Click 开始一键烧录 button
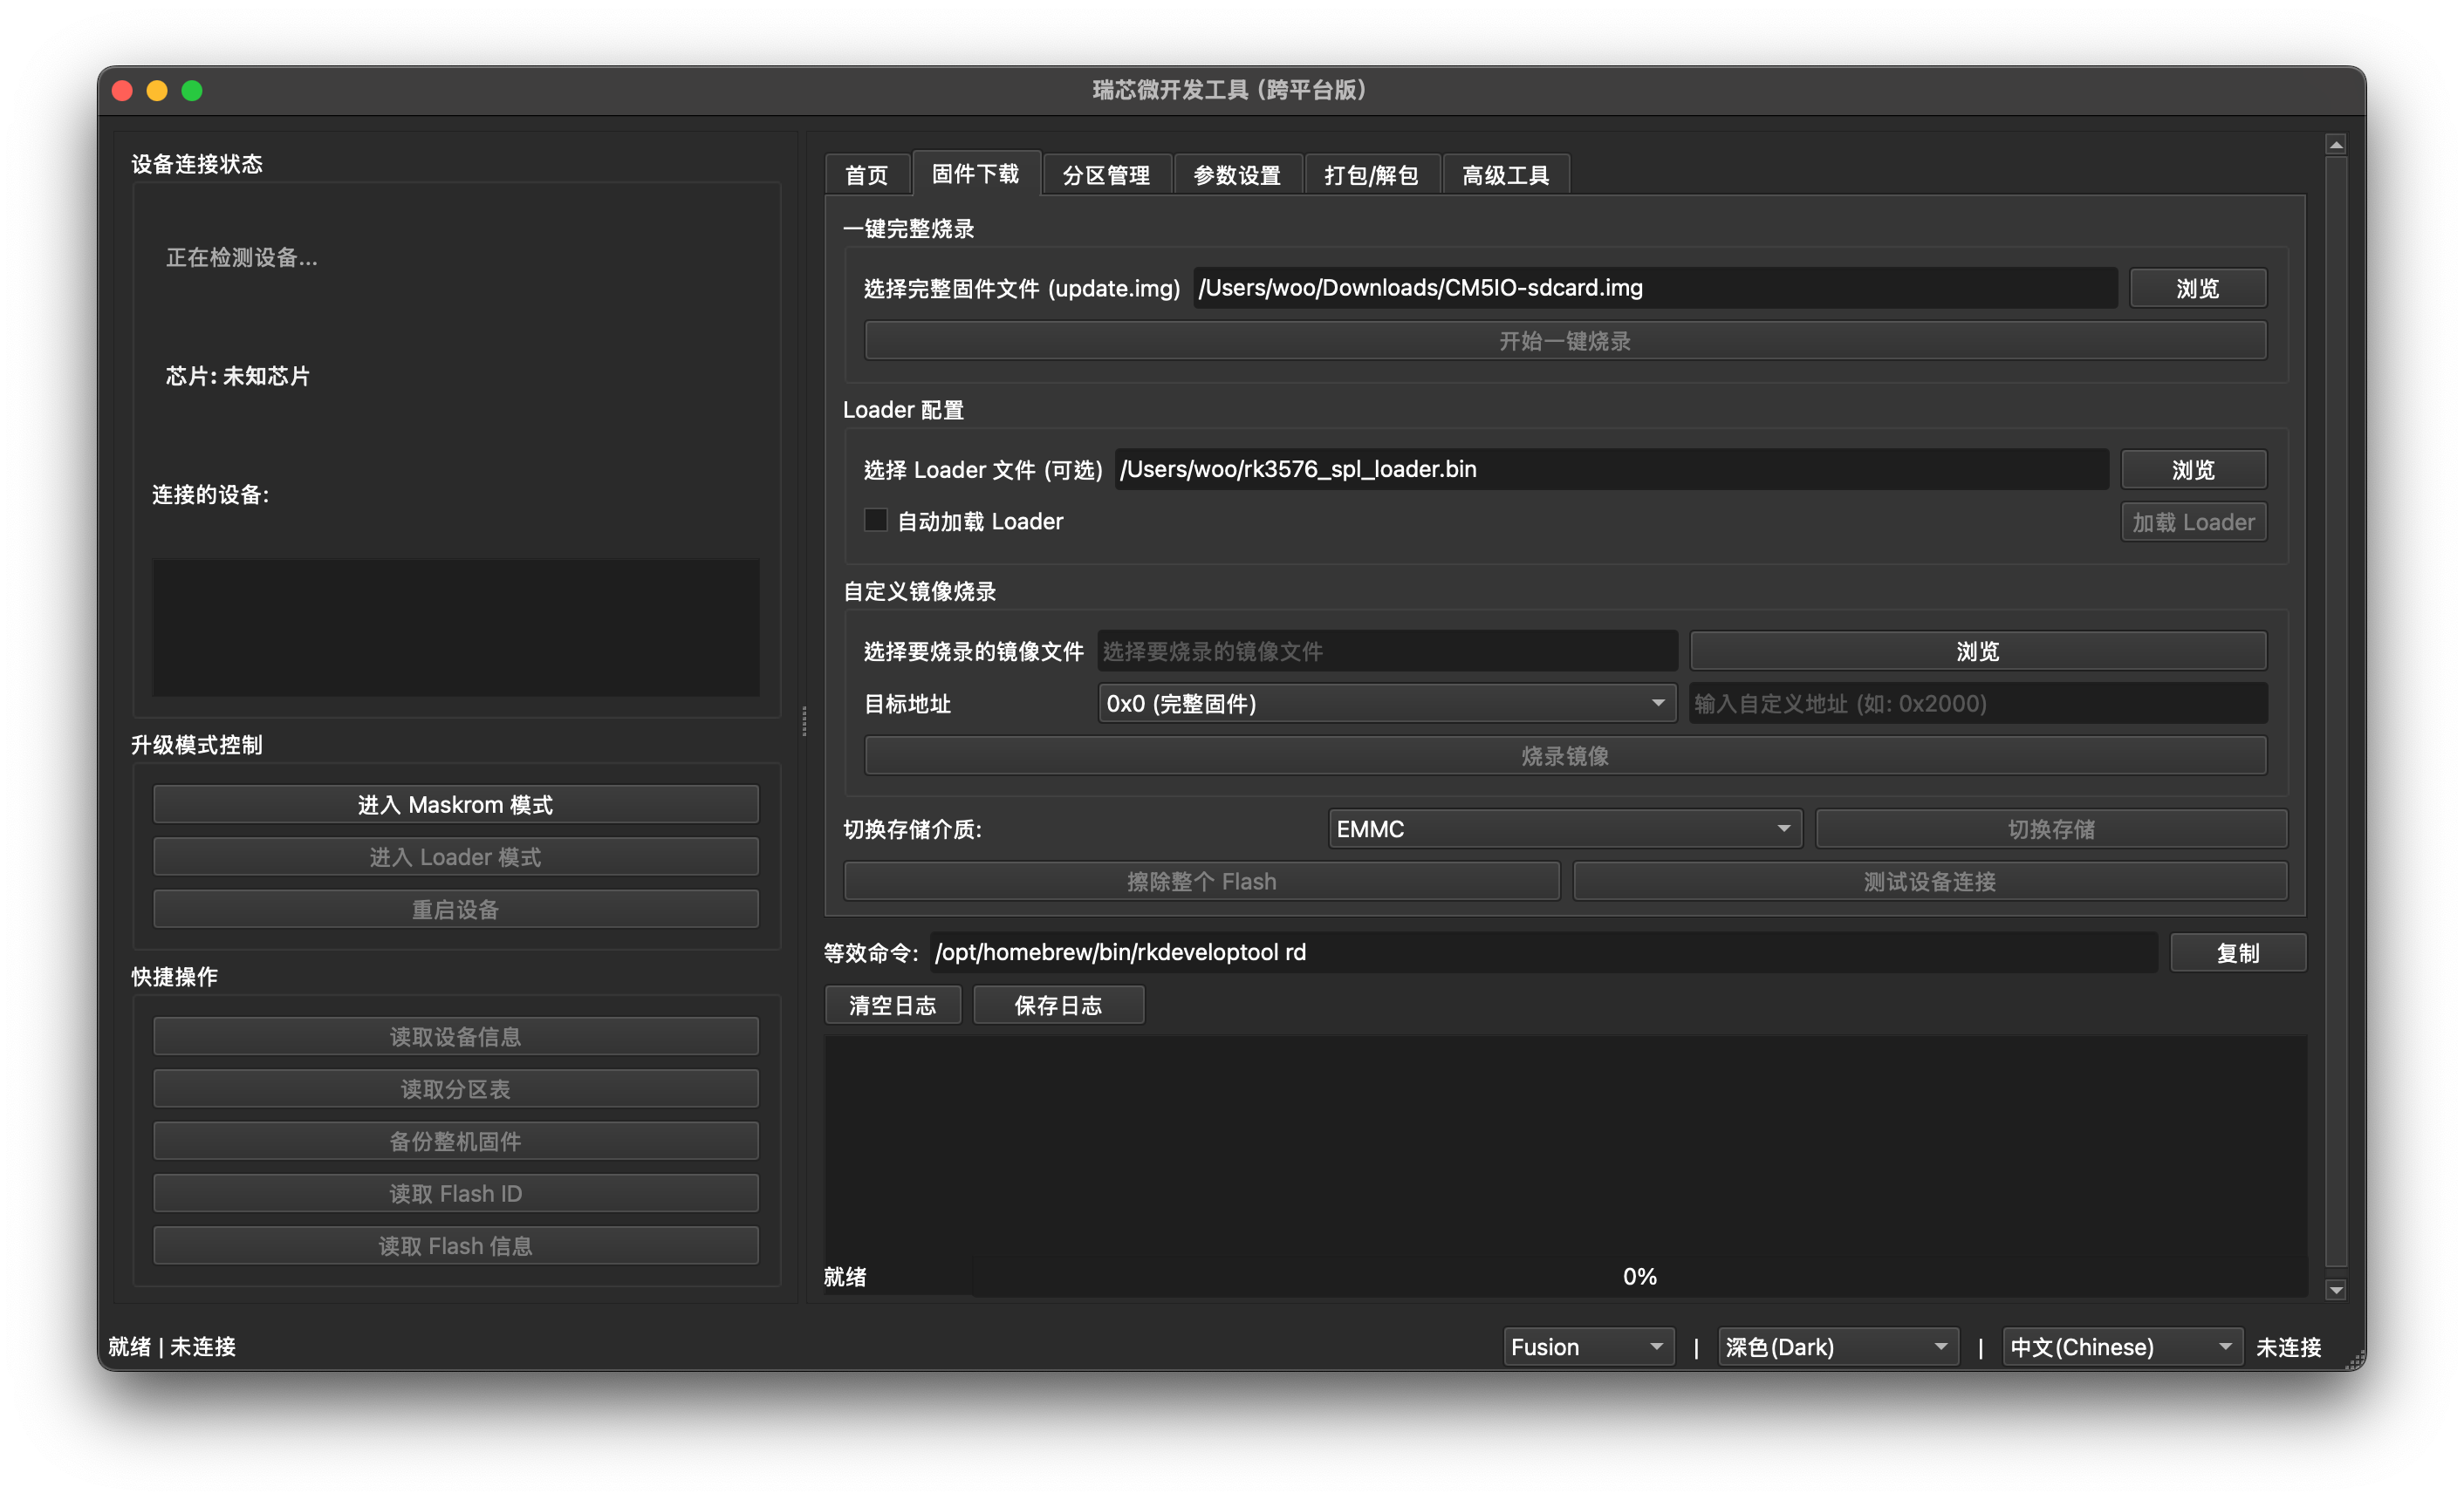 [1564, 341]
